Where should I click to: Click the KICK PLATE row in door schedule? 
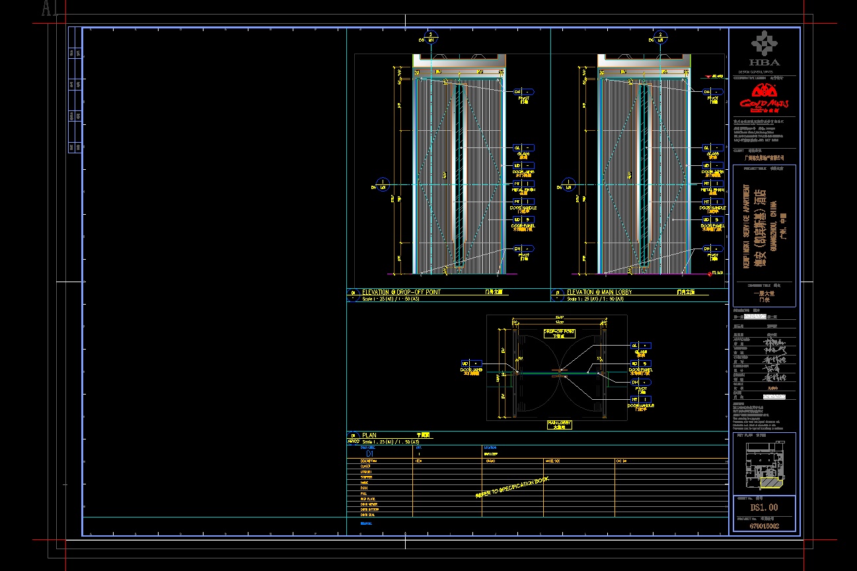[x=537, y=498]
